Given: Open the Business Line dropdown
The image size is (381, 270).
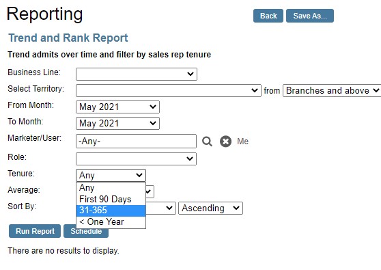Looking at the screenshot, I should [x=137, y=74].
